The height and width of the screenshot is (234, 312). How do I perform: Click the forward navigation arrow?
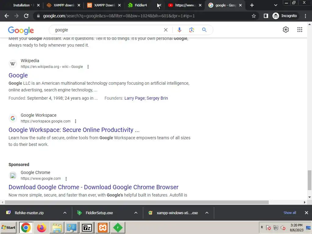pyautogui.click(x=16, y=16)
